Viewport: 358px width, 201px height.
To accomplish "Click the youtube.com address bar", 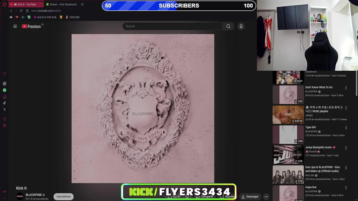I will tap(46, 11).
